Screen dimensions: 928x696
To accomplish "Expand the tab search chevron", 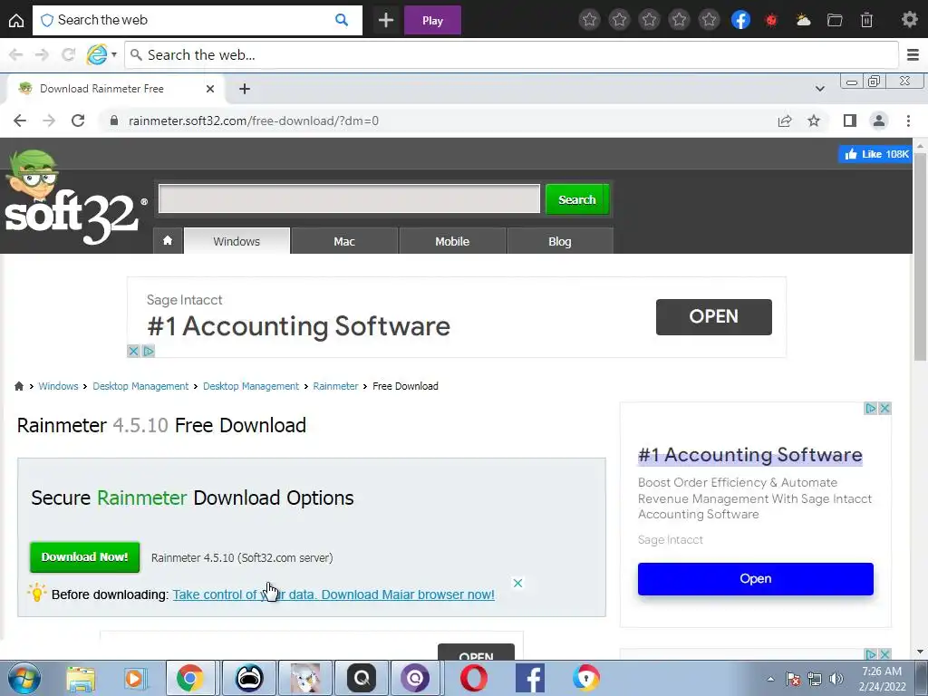I will point(819,89).
